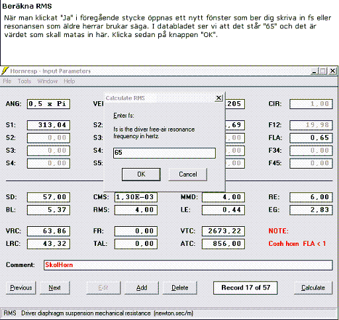Click the CIR field showing 1,00
Screen dimensions: 339x320
(311, 104)
